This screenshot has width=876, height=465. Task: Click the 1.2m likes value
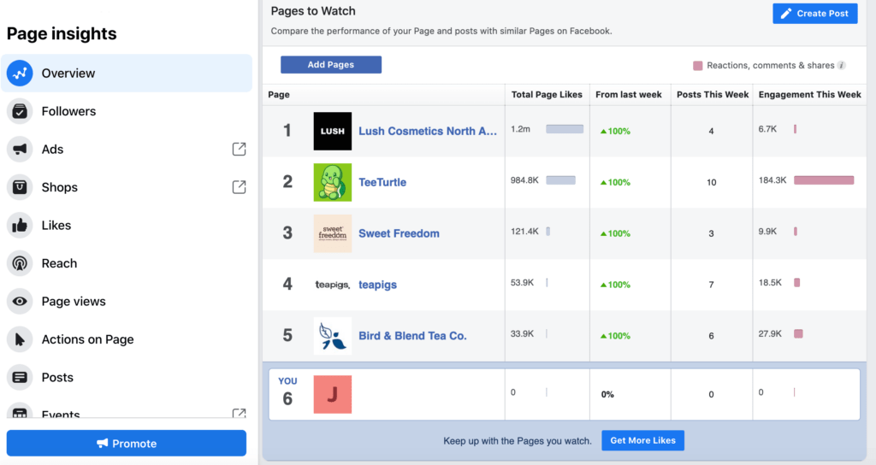click(x=520, y=129)
